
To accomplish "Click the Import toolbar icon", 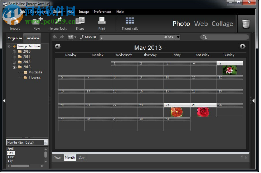I will tap(15, 23).
